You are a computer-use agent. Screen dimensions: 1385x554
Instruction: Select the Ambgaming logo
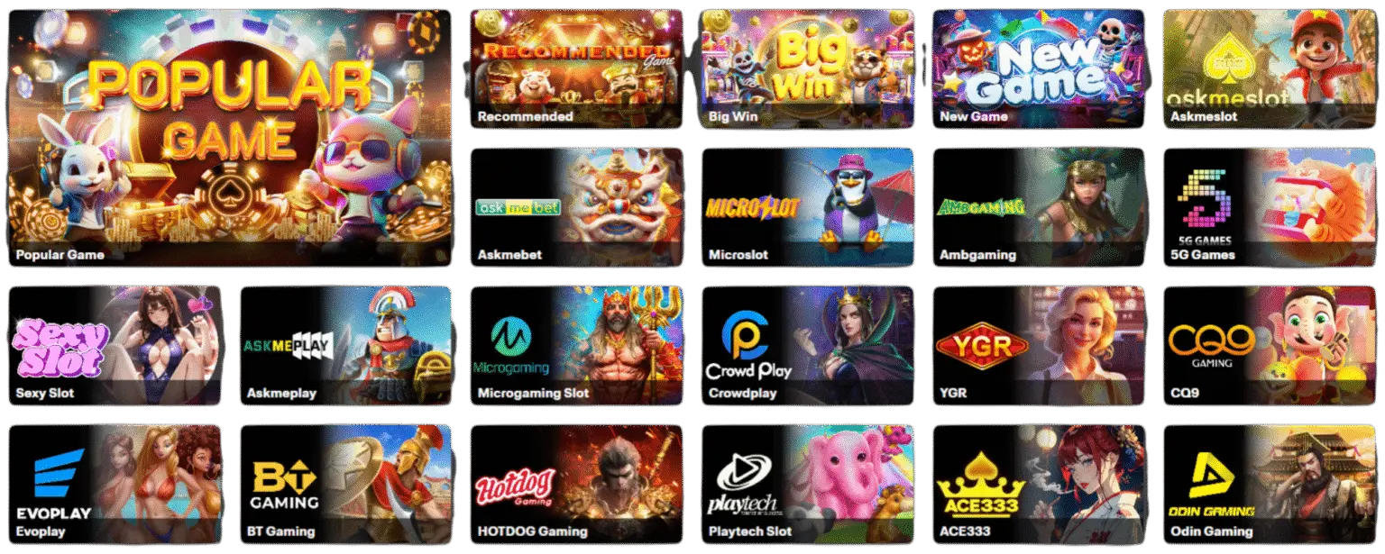point(982,207)
